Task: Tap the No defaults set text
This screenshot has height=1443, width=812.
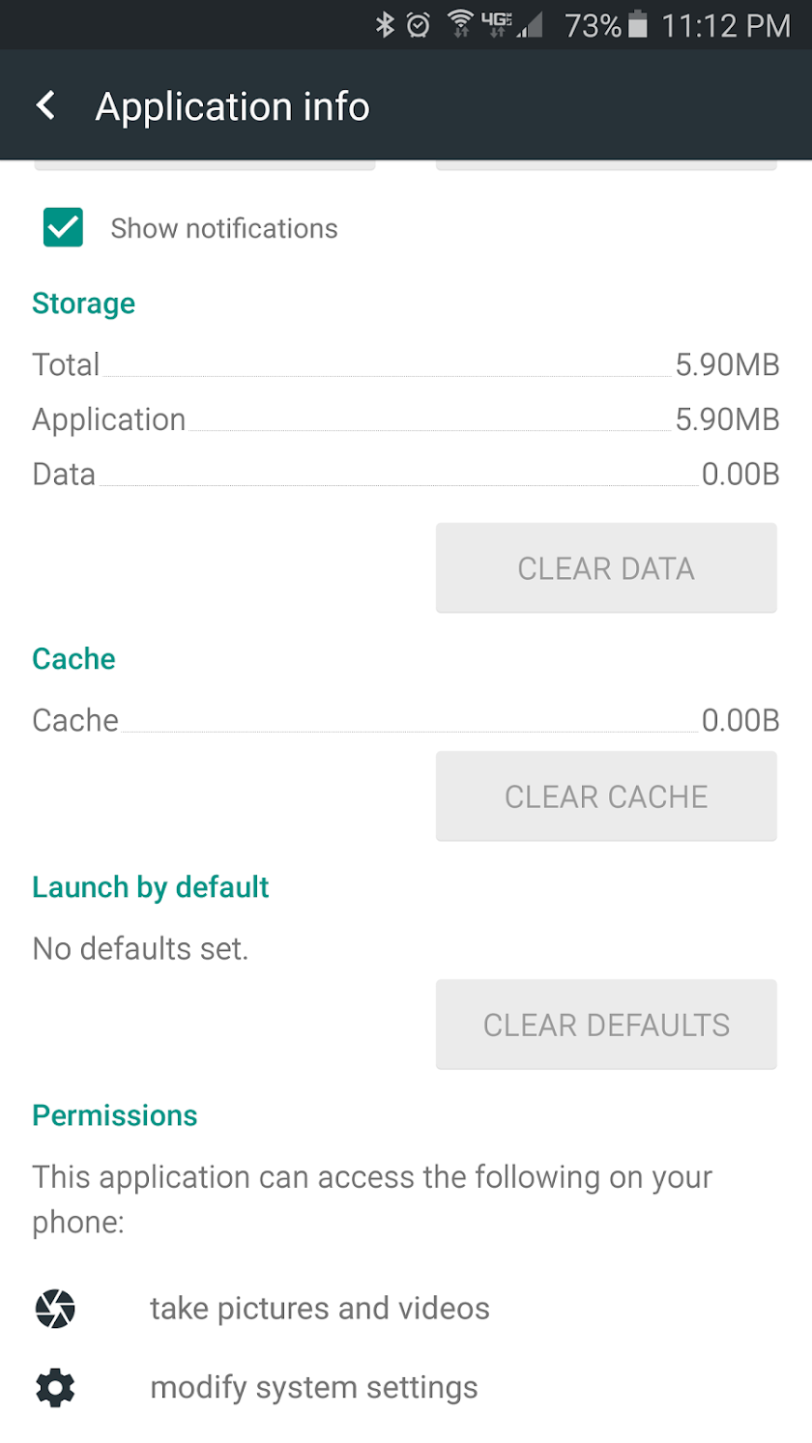Action: pyautogui.click(x=140, y=948)
